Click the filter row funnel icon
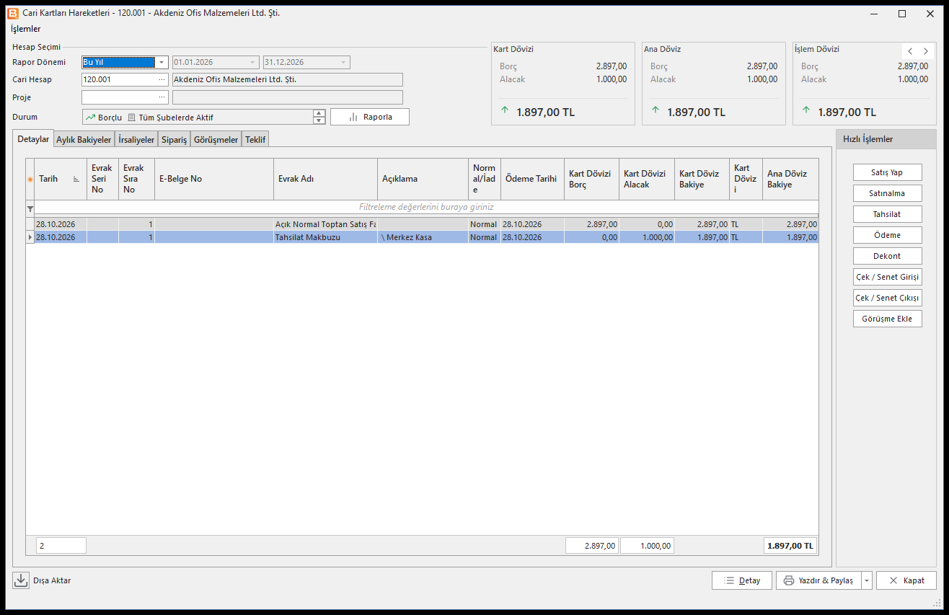Viewport: 949px width, 615px height. [30, 208]
